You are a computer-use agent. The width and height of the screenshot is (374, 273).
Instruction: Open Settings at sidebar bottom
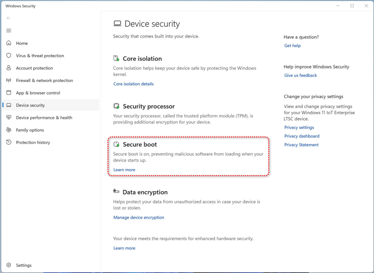tap(51, 265)
